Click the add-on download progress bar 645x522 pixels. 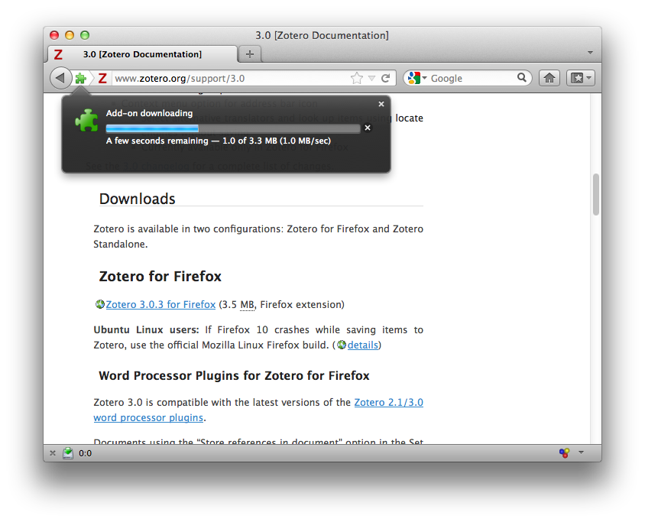tap(233, 128)
